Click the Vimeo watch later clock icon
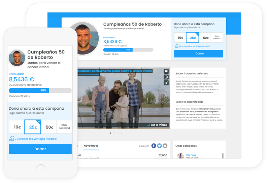 [x=166, y=77]
